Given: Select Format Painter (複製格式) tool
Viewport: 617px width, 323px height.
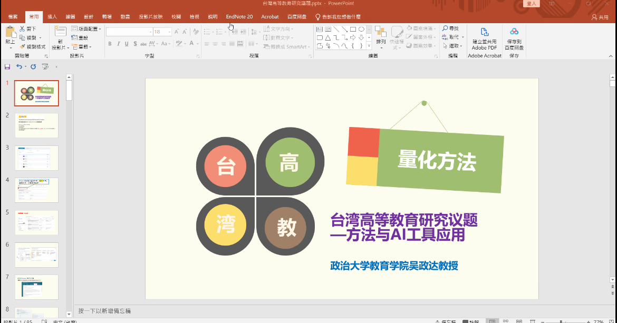Looking at the screenshot, I should 23,47.
